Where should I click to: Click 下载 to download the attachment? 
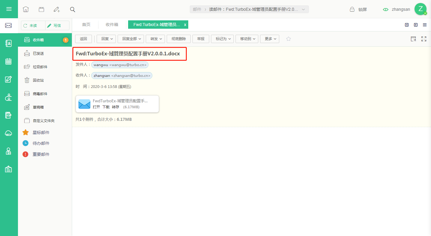coord(106,107)
